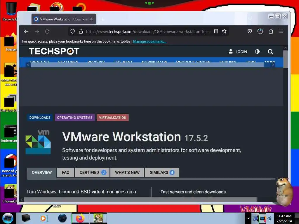
Task: Open FORUMS in TechSpot nav bar
Action: coord(228,62)
